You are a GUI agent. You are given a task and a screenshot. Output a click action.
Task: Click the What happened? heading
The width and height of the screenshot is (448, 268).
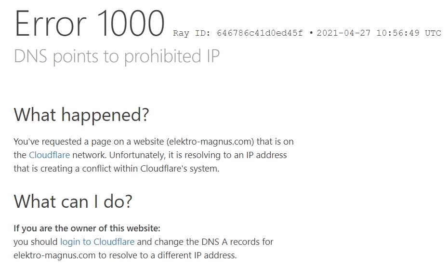coord(81,115)
